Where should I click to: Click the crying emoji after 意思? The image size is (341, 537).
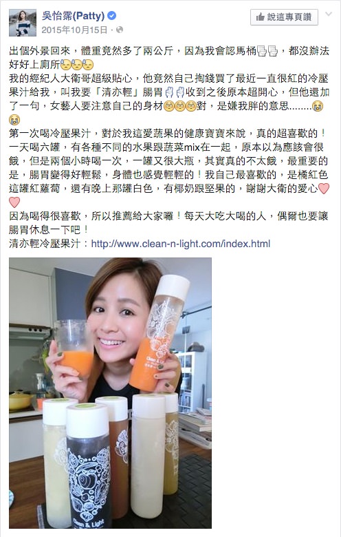click(x=318, y=106)
